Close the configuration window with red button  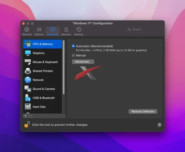(x=23, y=24)
